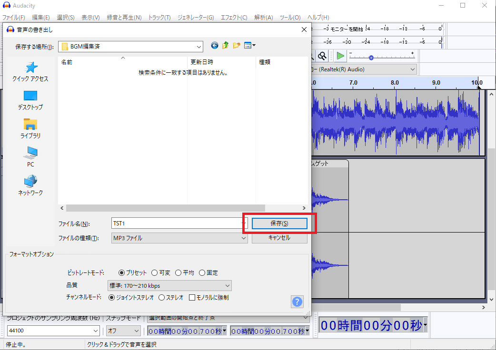Image resolution: width=496 pixels, height=350 pixels.
Task: Open the 選択(S) menu
Action: (x=66, y=18)
